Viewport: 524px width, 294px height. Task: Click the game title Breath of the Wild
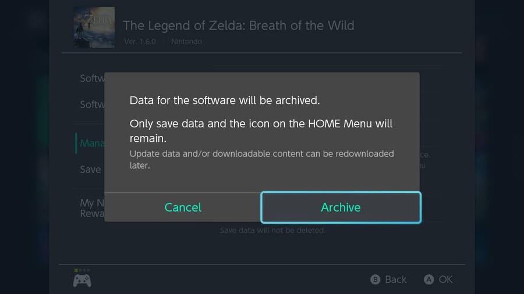[239, 26]
